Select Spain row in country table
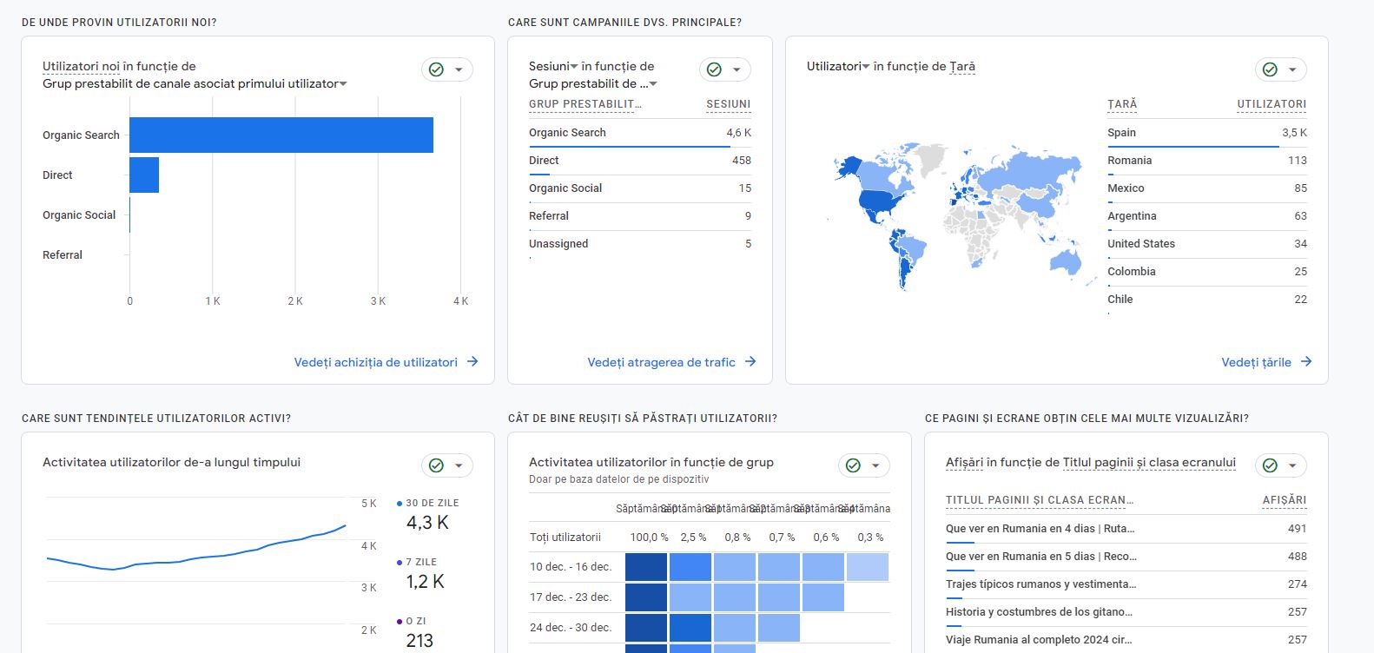This screenshot has width=1374, height=653. pos(1207,133)
